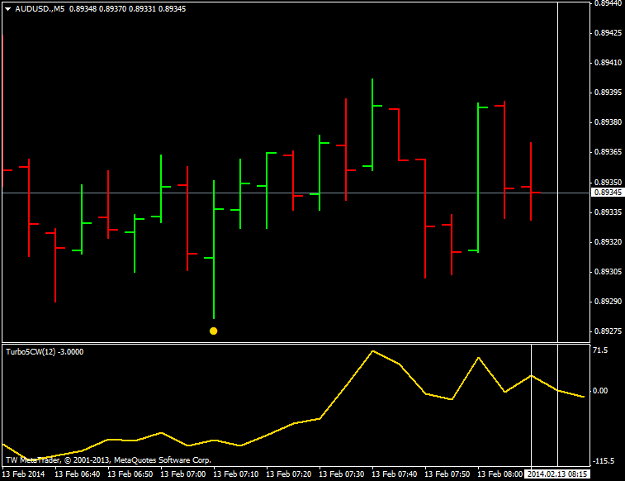
Task: Click the 13 Feb 07:20 time label
Action: coord(289,474)
